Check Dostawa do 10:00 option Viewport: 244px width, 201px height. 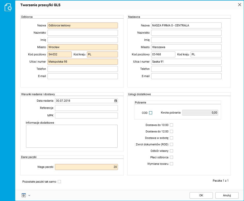tap(172, 125)
